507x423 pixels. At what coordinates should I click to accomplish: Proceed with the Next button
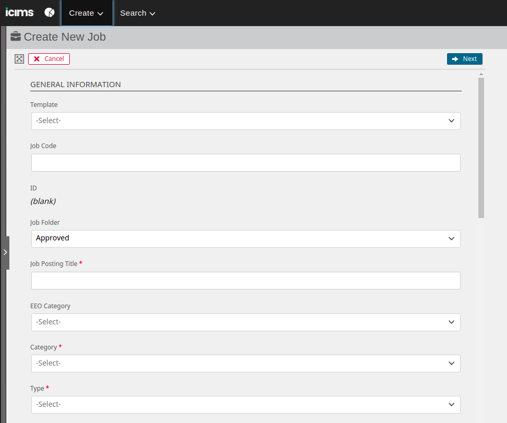[465, 59]
